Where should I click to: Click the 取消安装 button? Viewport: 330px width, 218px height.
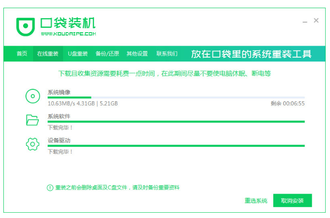tap(292, 201)
